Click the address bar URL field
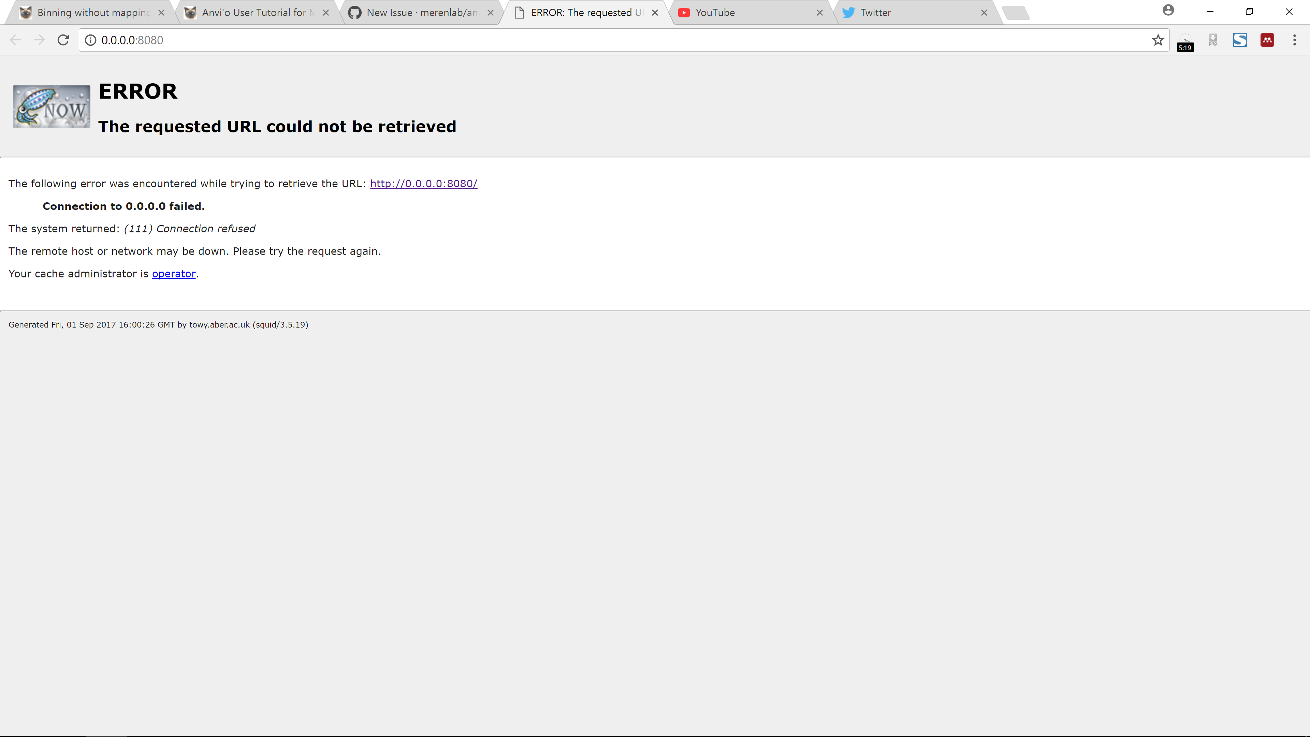1310x737 pixels. tap(610, 40)
